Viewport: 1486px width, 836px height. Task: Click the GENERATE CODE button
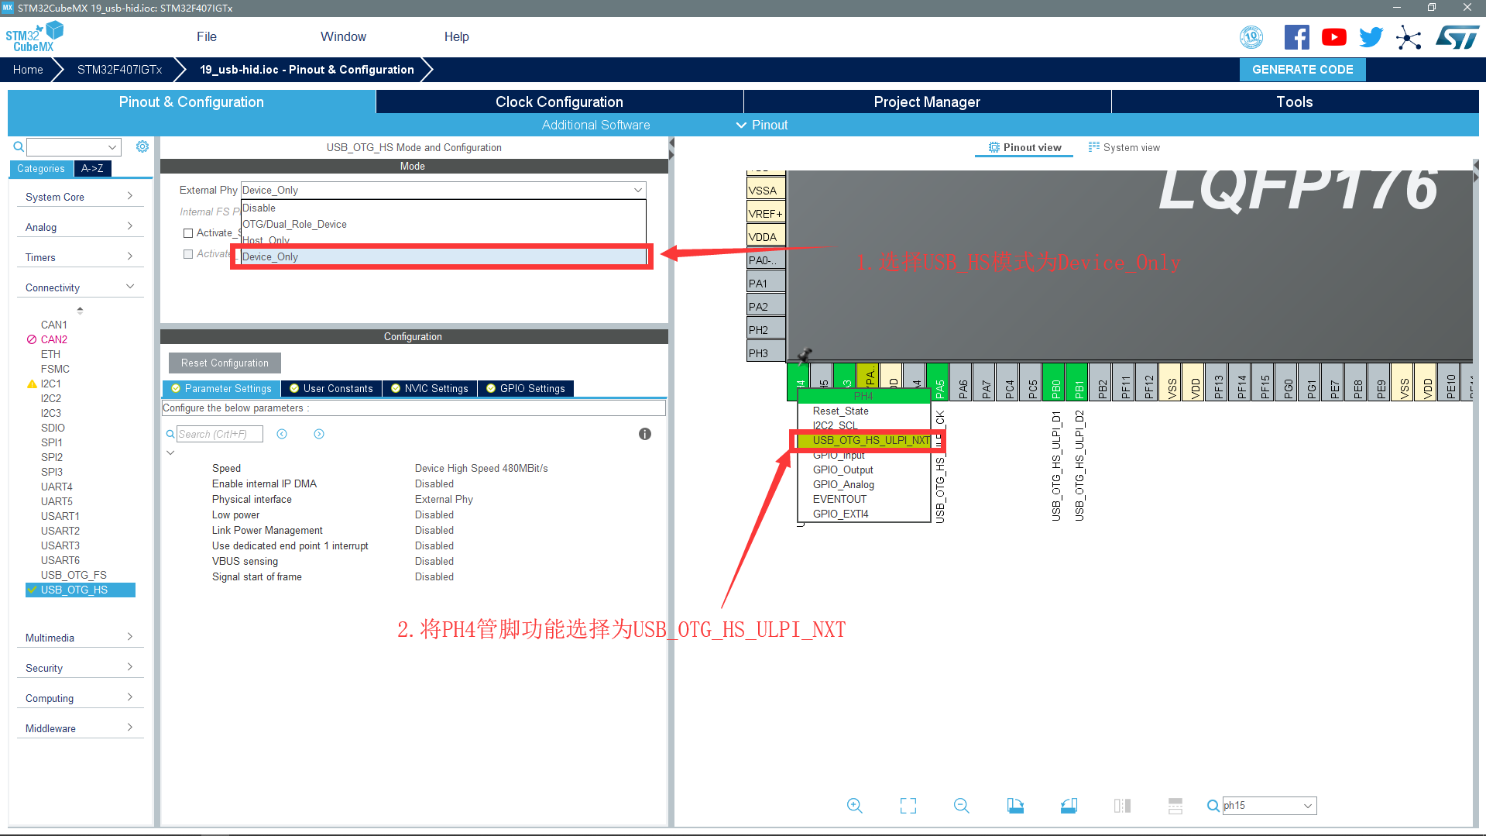(1302, 69)
